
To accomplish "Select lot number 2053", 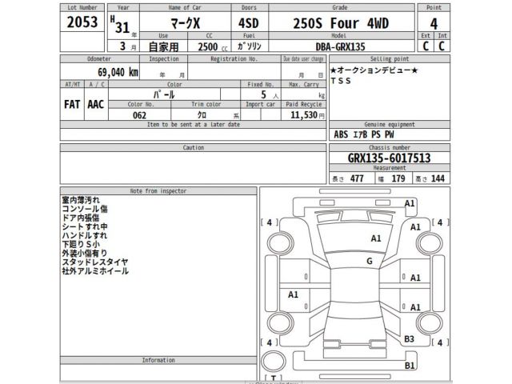I will (x=82, y=22).
